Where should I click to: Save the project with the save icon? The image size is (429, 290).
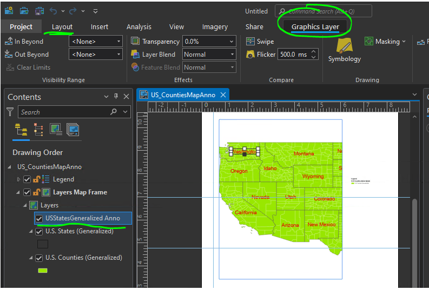coord(39,11)
